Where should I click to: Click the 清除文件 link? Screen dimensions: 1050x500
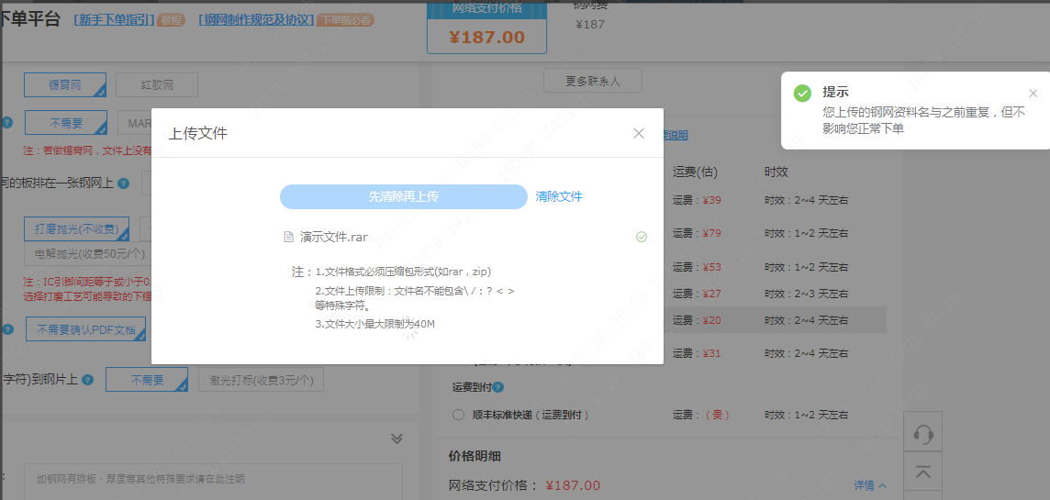pyautogui.click(x=559, y=196)
